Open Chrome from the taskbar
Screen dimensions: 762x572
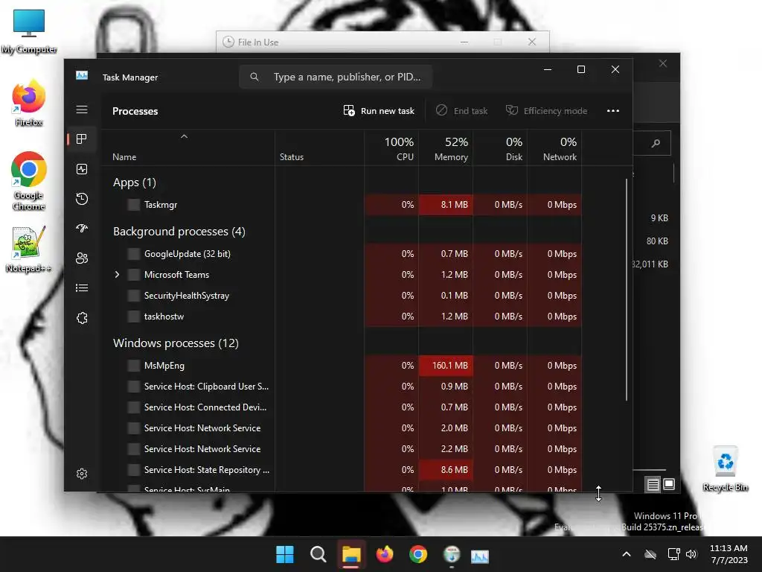click(x=418, y=554)
